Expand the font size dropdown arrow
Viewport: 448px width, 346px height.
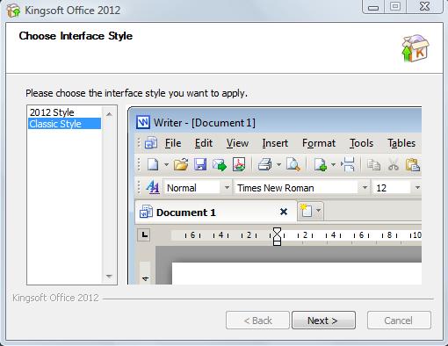pos(417,187)
